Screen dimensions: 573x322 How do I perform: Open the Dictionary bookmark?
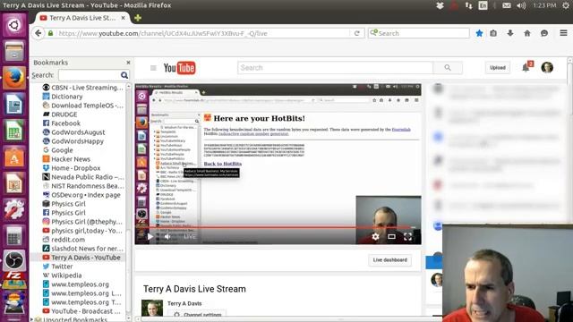coord(63,97)
